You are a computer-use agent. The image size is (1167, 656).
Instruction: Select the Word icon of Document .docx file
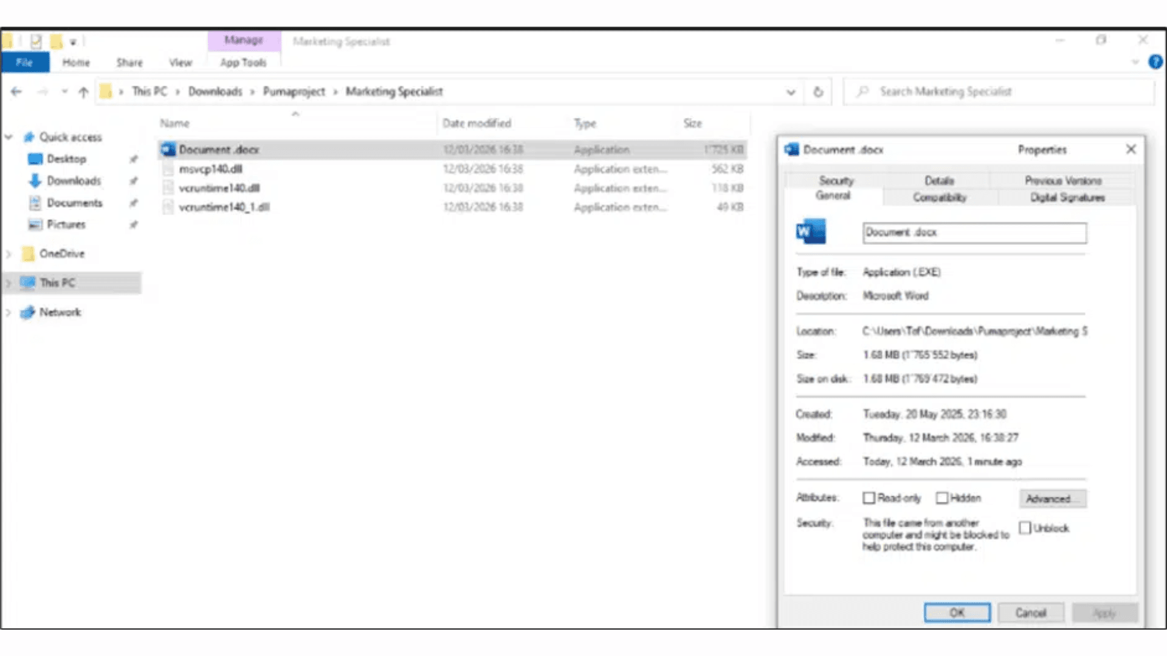click(168, 149)
